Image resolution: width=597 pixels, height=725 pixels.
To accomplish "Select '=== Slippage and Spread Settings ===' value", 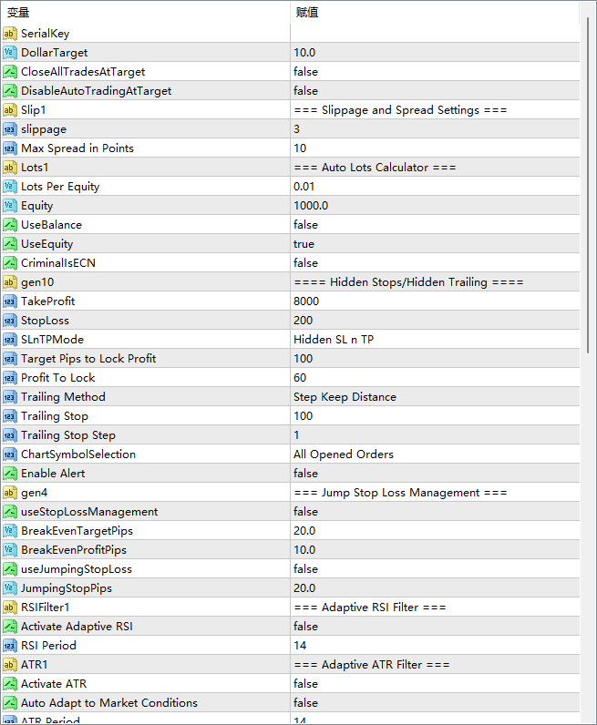I will 400,110.
